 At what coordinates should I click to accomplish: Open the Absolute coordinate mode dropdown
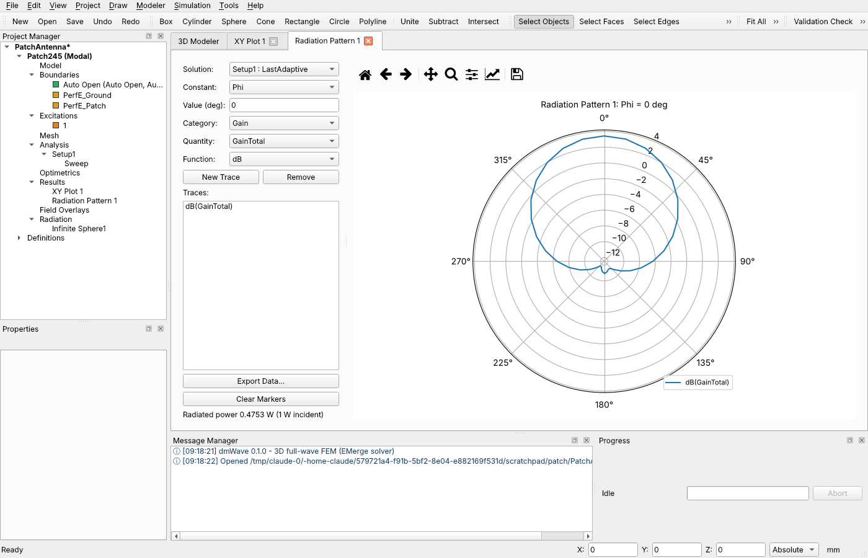click(x=794, y=550)
